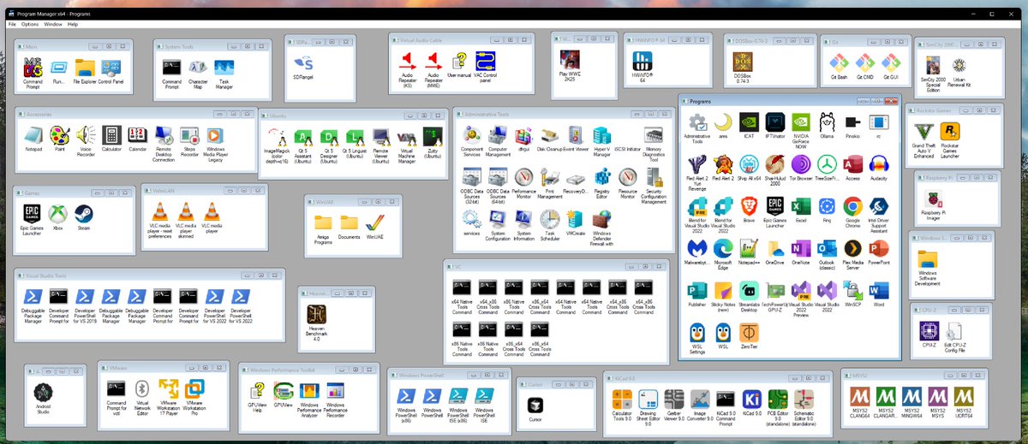1028x444 pixels.
Task: Open the Help menu
Action: coord(73,24)
